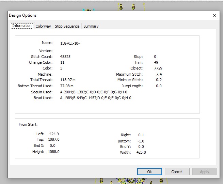Click the Minimum Stitch value 0.2
The height and width of the screenshot is (184, 223).
(x=159, y=80)
